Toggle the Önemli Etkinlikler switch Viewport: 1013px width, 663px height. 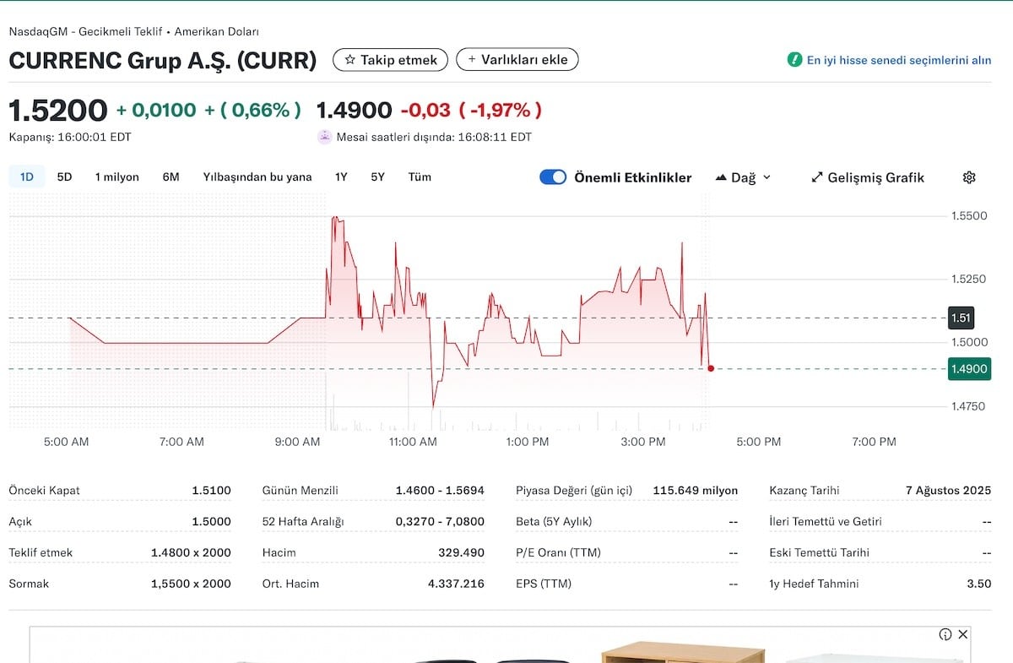[x=553, y=177]
